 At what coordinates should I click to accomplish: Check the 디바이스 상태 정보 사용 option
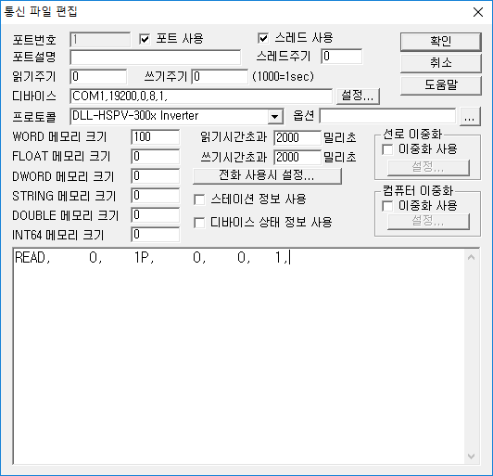coord(199,223)
